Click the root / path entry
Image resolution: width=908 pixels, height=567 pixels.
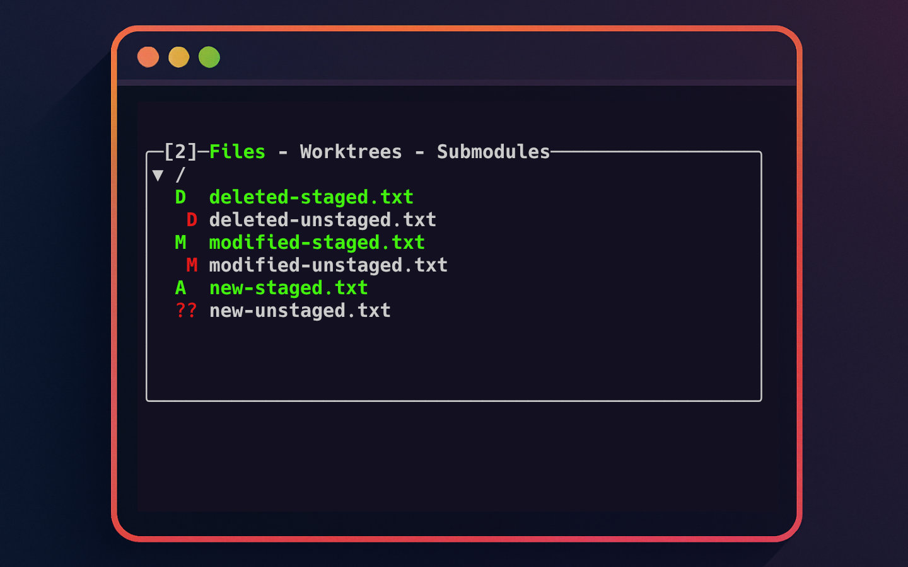tap(180, 175)
